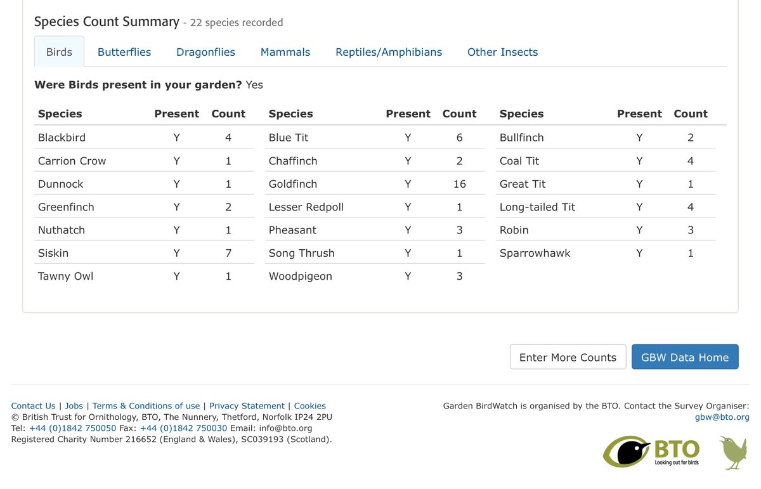
Task: Open Terms & Conditions of use link
Action: point(146,406)
